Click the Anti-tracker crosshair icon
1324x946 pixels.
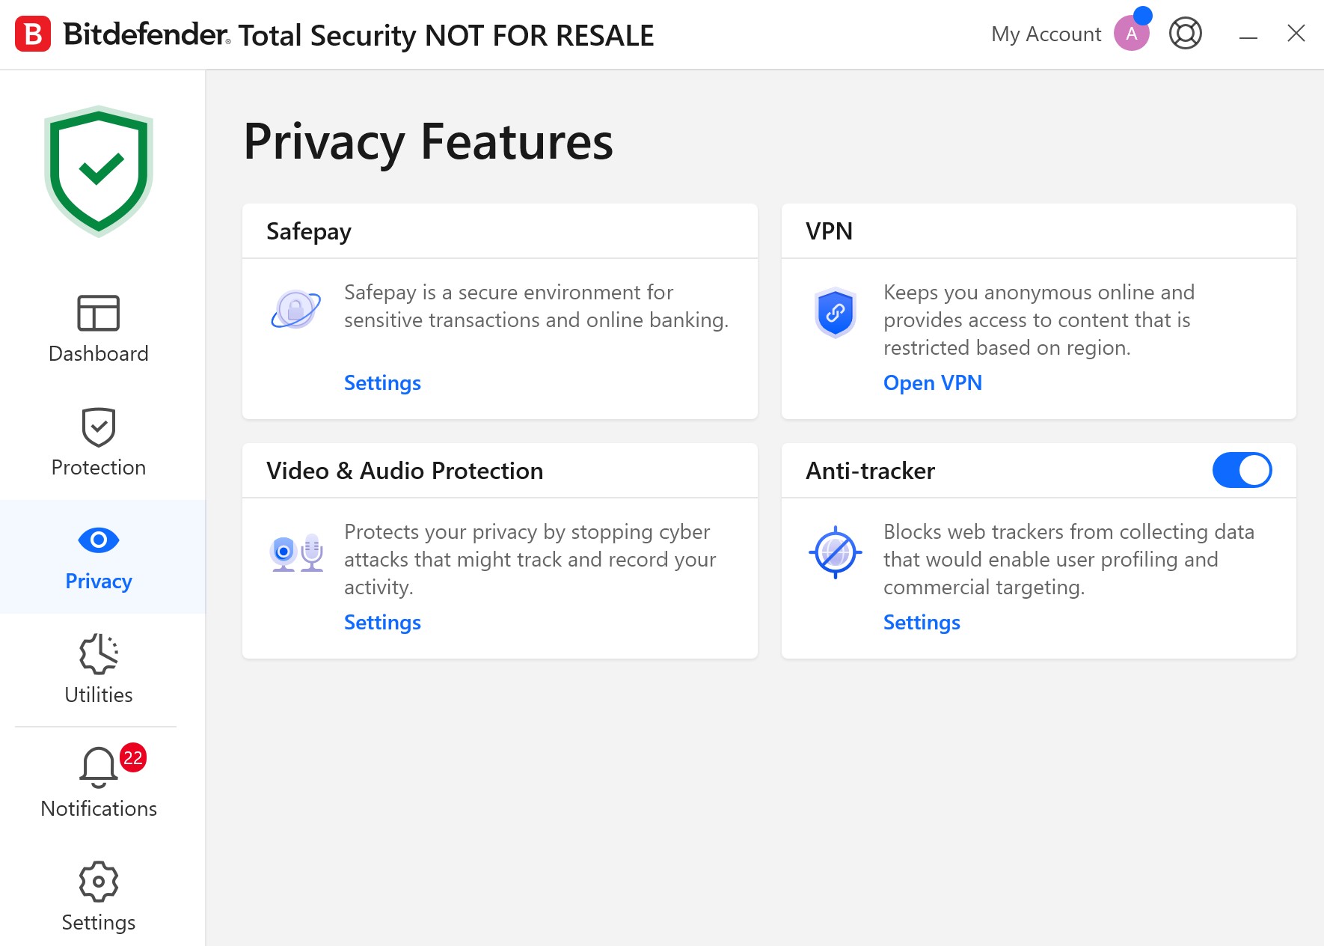[x=835, y=553]
